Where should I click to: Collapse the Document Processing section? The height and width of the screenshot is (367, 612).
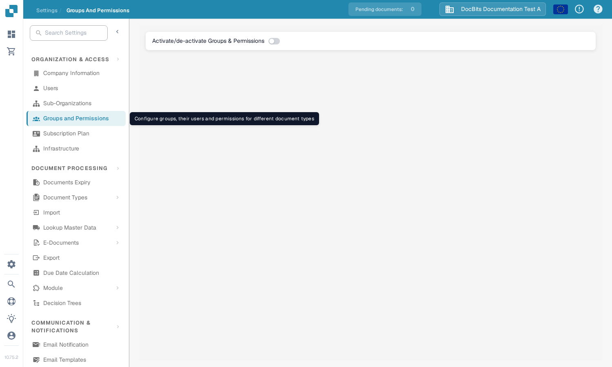118,168
